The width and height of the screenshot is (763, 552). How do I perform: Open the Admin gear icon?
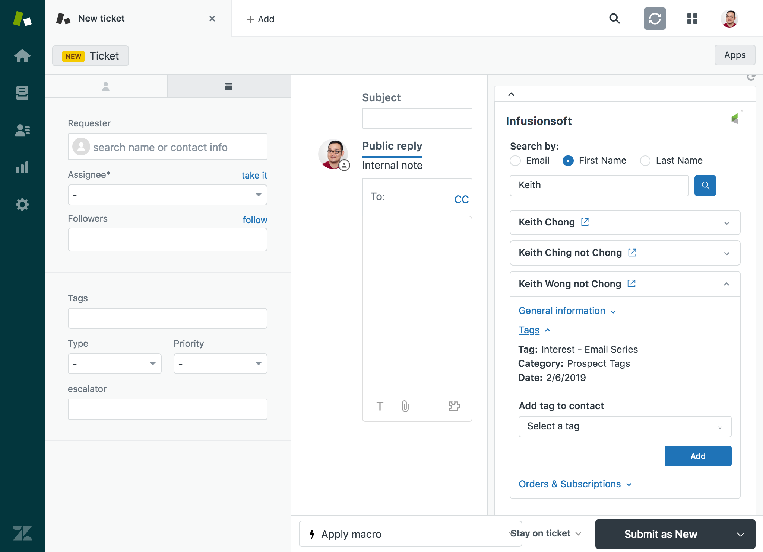(22, 205)
